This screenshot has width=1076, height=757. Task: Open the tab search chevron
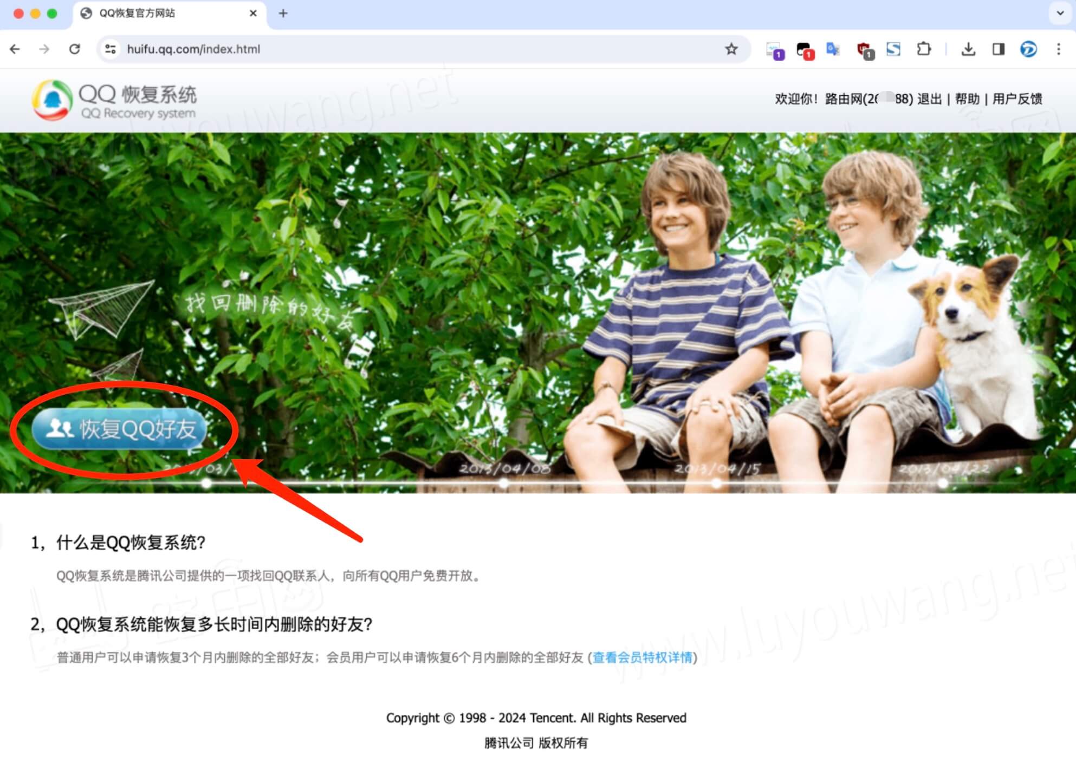[x=1060, y=14]
